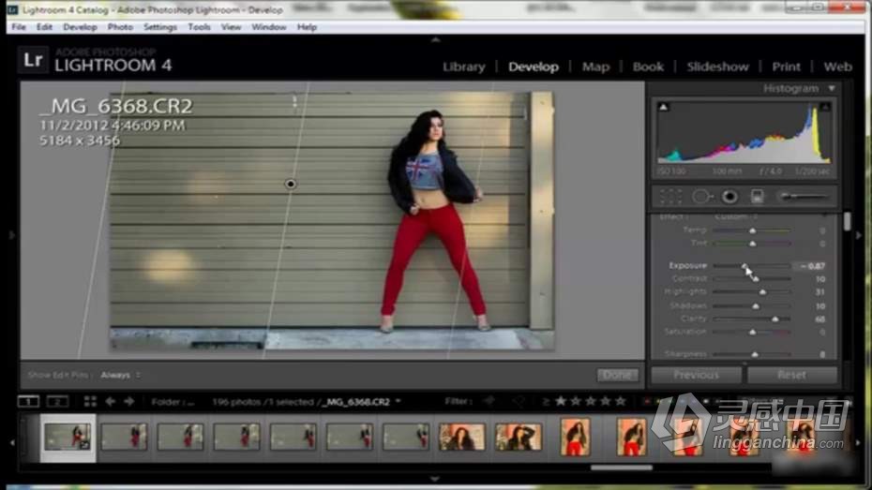Switch to the Book module
Screen dimensions: 872x490
(649, 67)
